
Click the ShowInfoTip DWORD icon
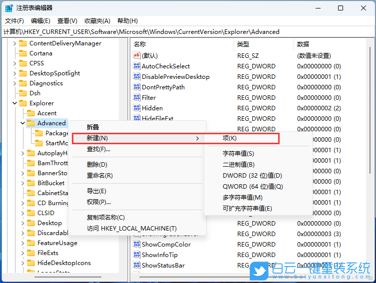pos(137,255)
